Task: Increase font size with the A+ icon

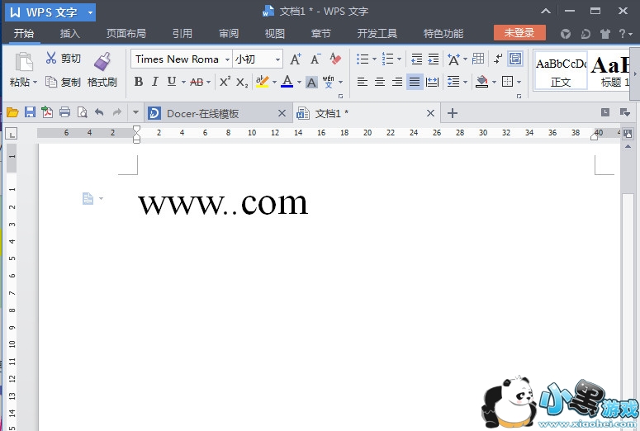Action: click(x=296, y=59)
